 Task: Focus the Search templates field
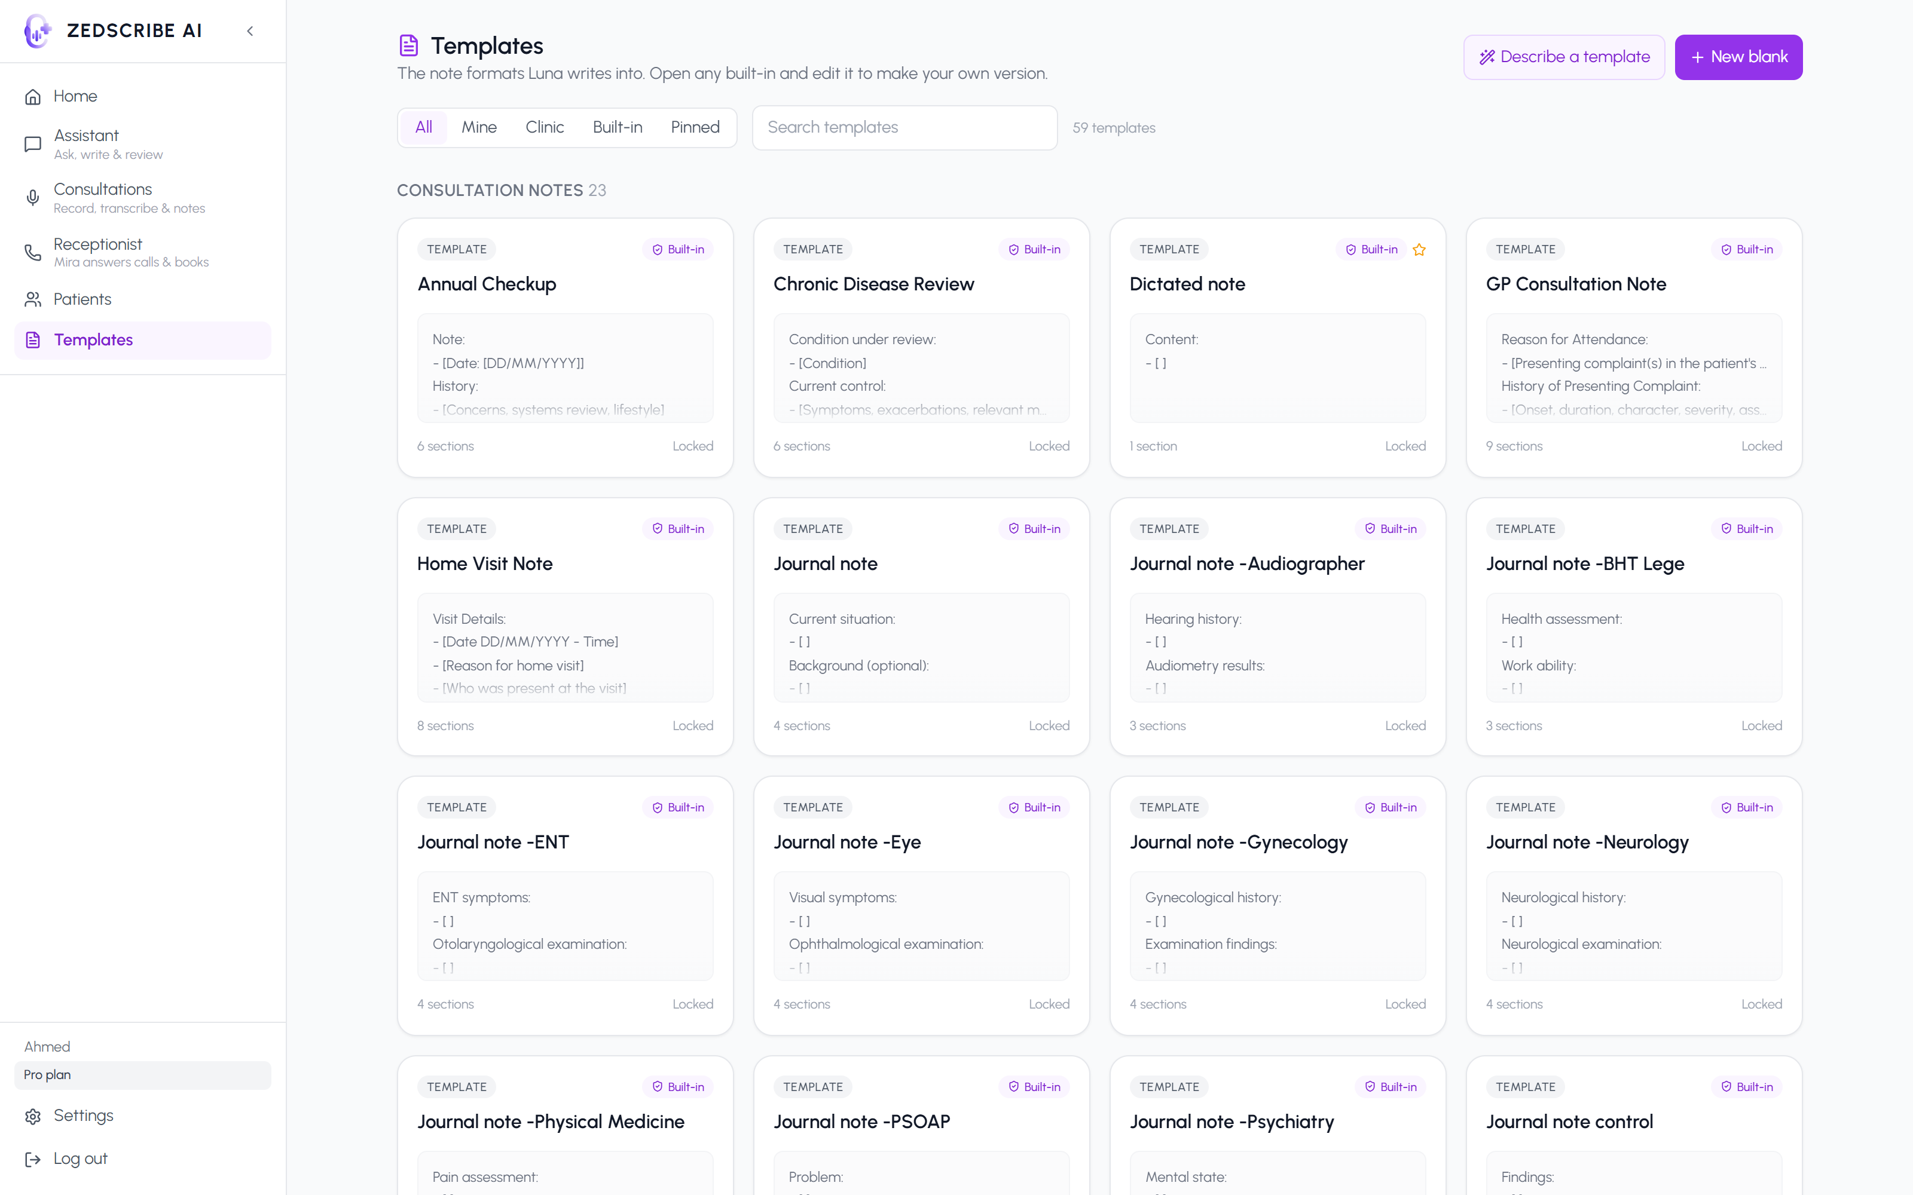coord(904,127)
